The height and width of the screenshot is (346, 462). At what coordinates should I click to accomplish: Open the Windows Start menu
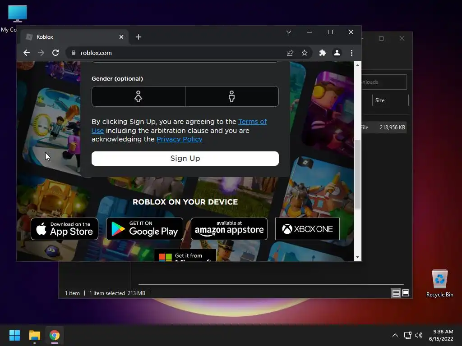14,335
